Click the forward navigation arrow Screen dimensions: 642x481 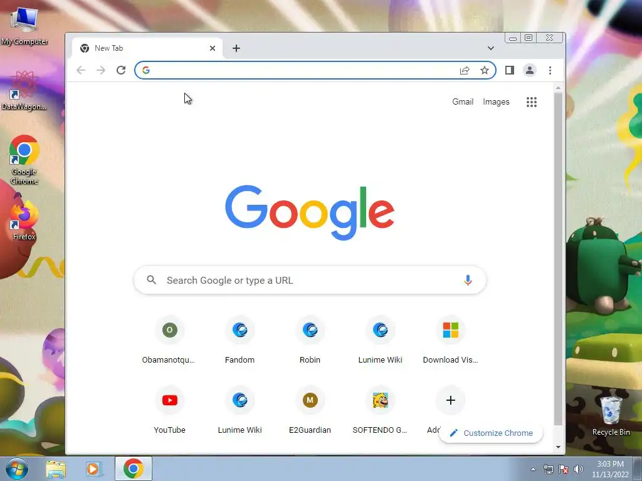click(x=101, y=70)
